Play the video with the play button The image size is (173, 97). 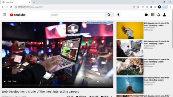click(x=5, y=81)
